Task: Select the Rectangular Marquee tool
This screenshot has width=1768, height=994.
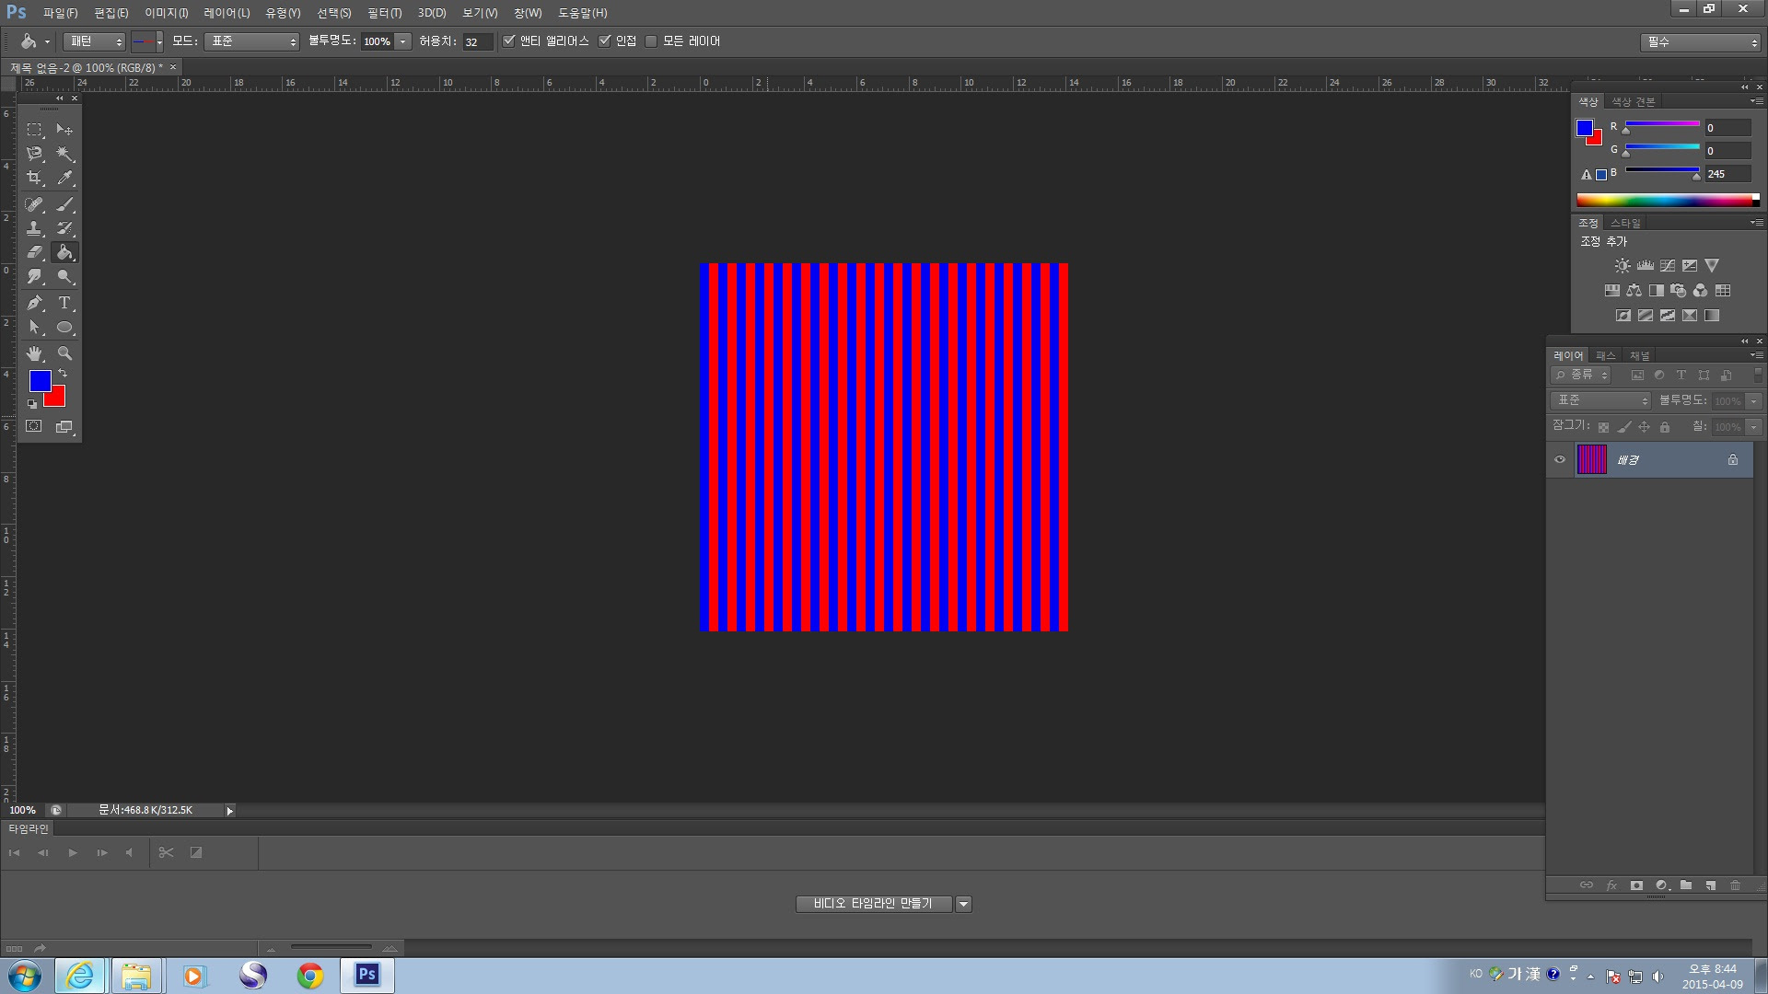Action: (35, 130)
